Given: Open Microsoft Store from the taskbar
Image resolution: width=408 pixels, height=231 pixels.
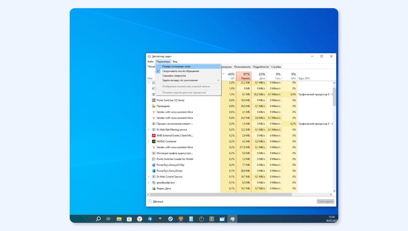Looking at the screenshot, I should click(129, 219).
